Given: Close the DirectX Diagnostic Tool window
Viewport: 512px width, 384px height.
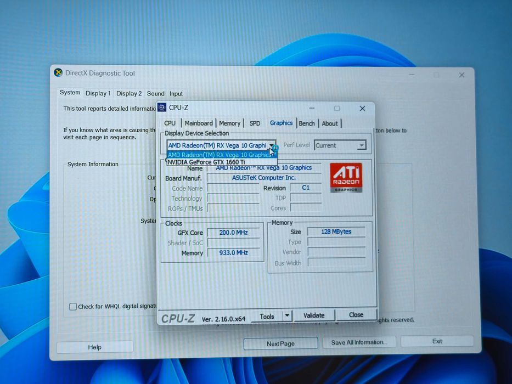Looking at the screenshot, I should 462,75.
